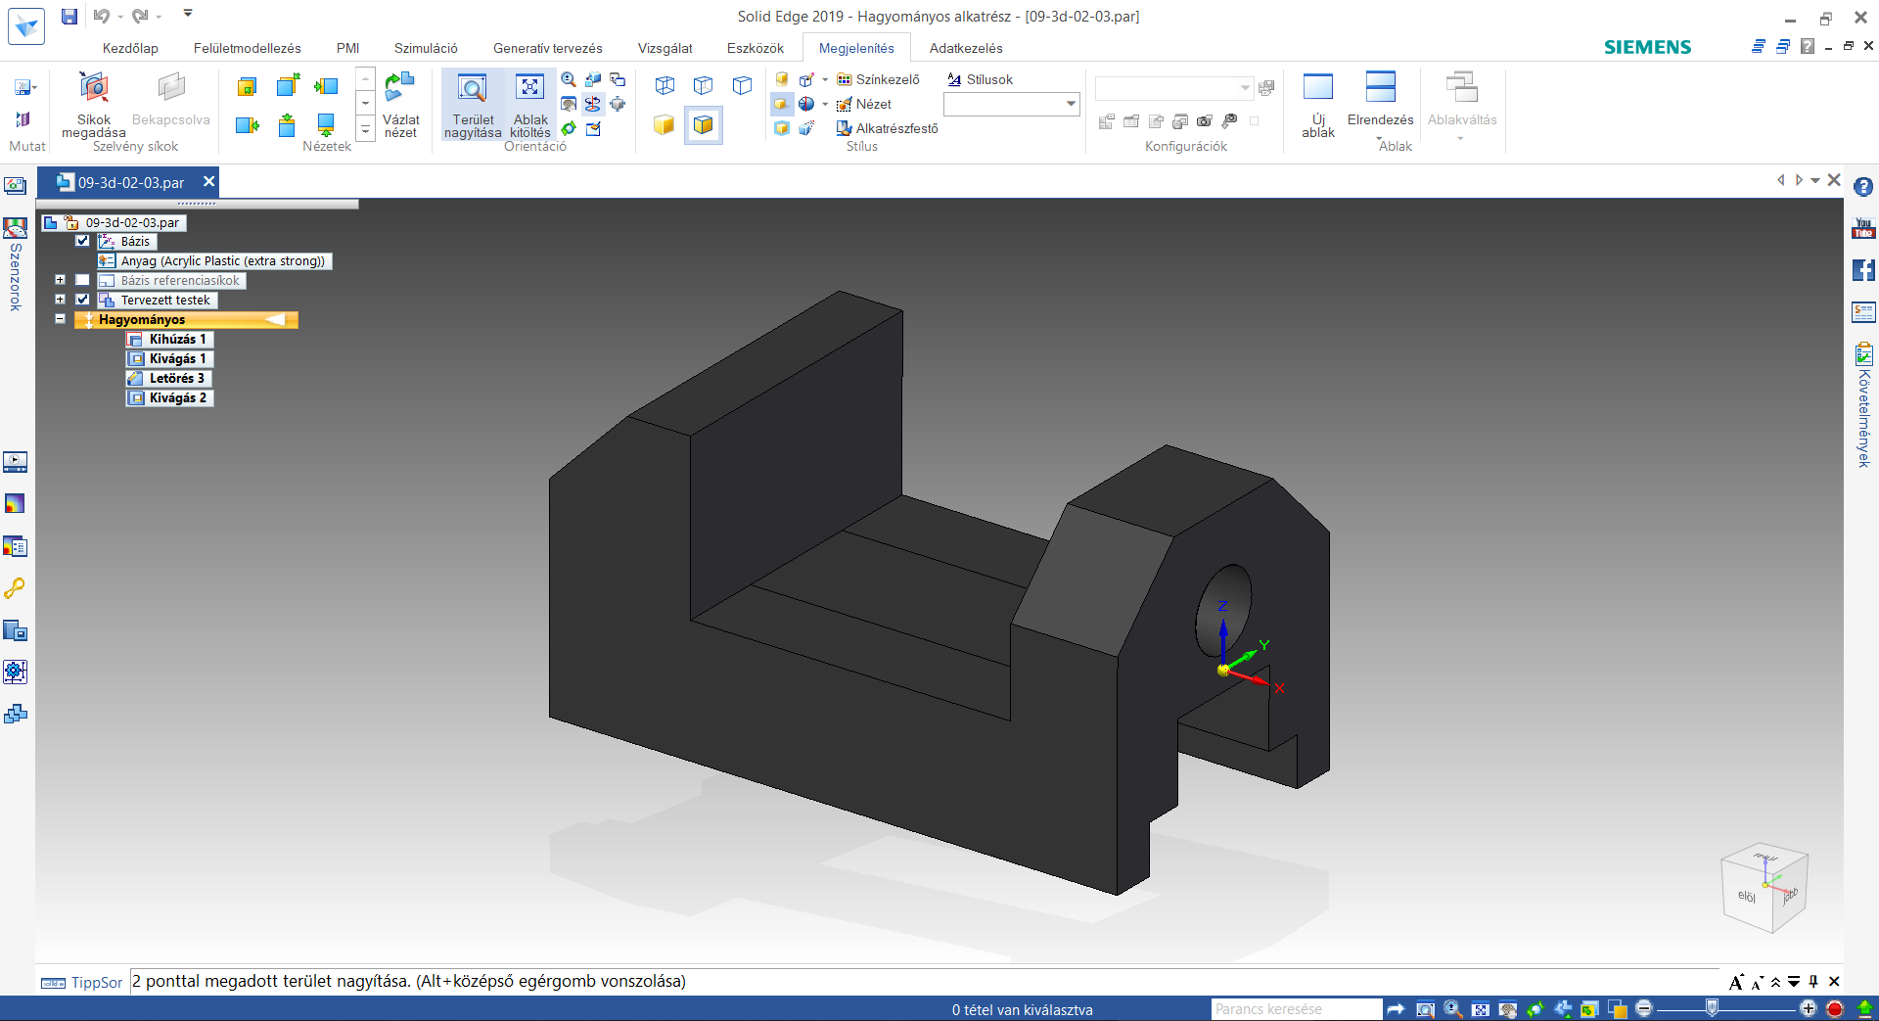Select the wireframe display mode cube
The width and height of the screenshot is (1879, 1021).
click(665, 86)
